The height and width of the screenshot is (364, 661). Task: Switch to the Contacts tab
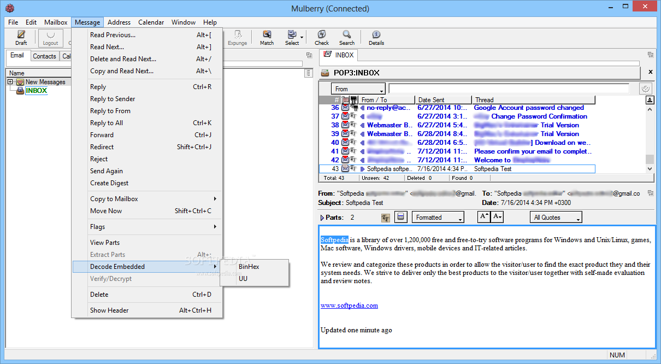[44, 56]
